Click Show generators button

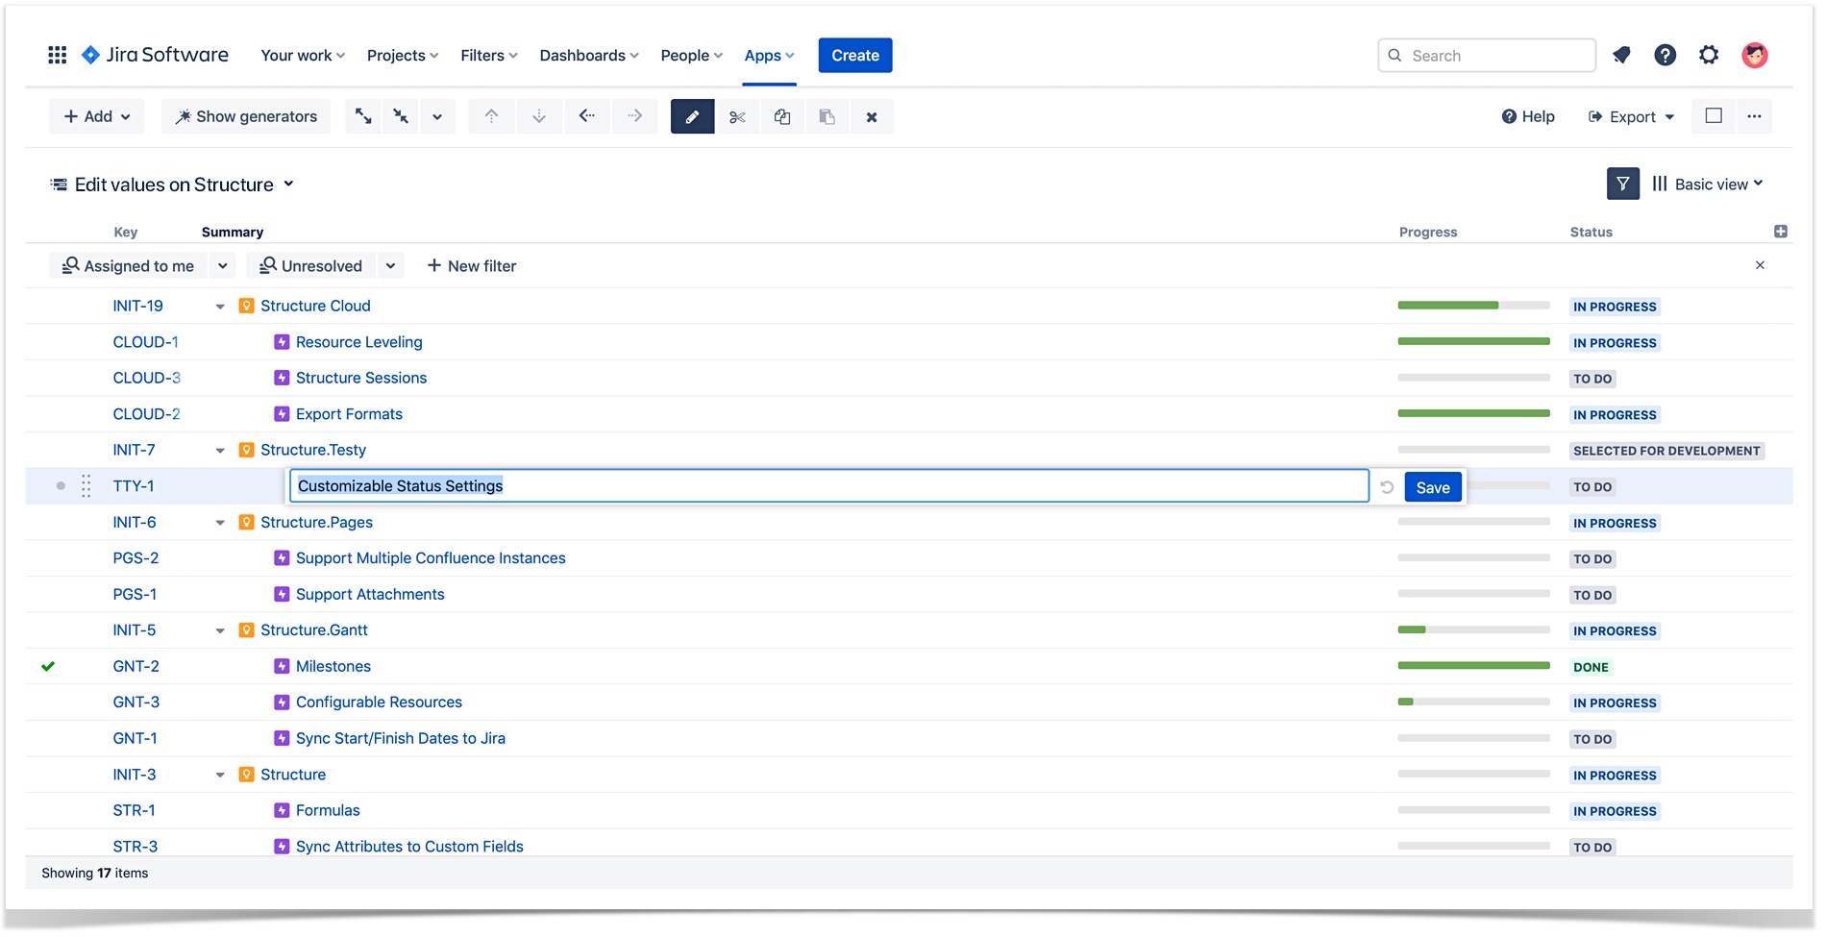tap(246, 116)
